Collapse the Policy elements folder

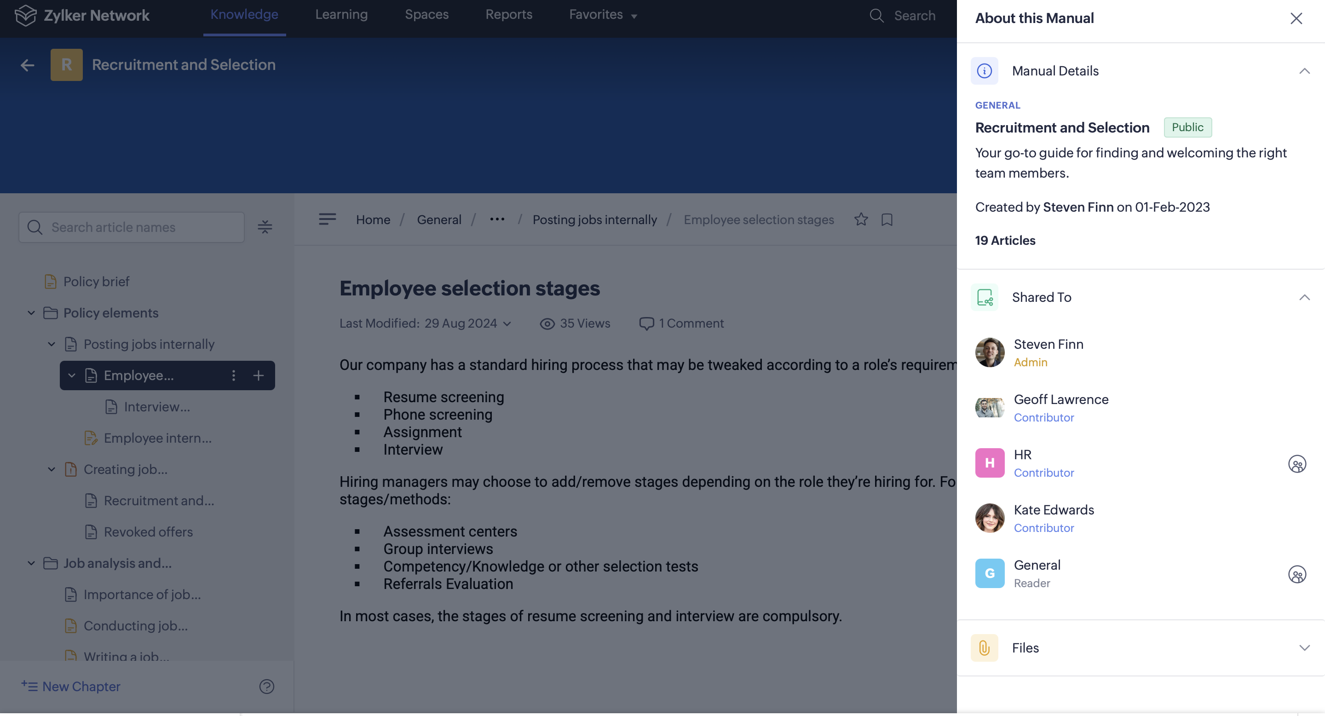[x=31, y=313]
